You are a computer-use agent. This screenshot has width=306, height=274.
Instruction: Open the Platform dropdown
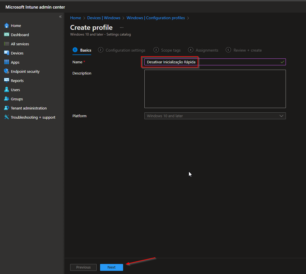(x=215, y=116)
